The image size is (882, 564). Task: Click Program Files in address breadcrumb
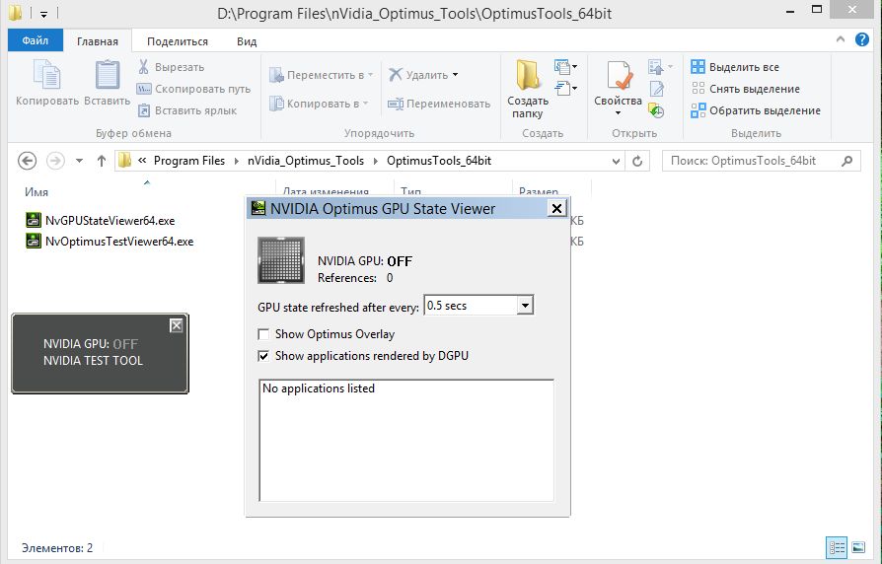pyautogui.click(x=189, y=161)
